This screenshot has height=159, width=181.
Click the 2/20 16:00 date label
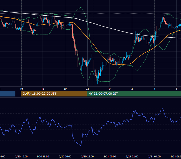[x=21, y=156]
